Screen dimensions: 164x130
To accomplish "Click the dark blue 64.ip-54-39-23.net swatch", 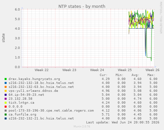I will [6, 95].
